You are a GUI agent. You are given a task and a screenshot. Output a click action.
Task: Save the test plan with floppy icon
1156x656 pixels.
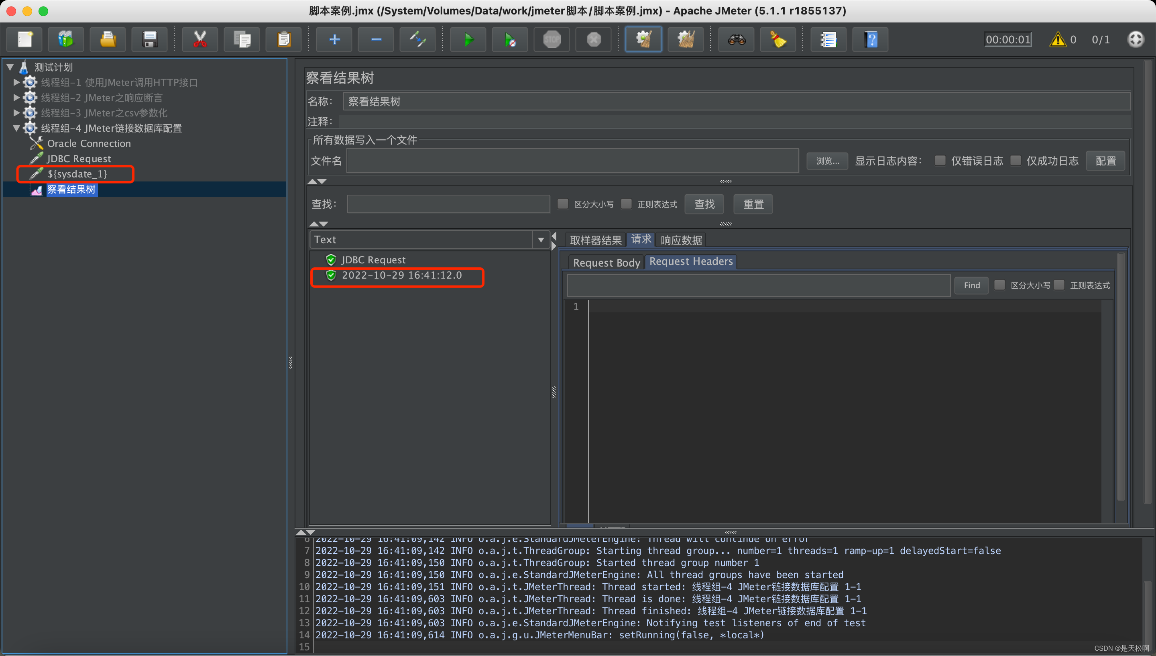(x=149, y=40)
